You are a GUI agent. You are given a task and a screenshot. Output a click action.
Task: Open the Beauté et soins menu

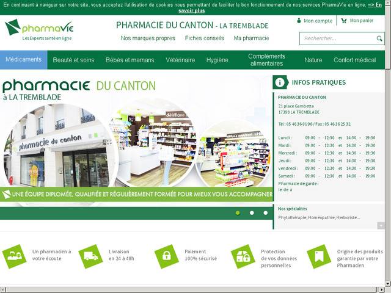pos(73,60)
